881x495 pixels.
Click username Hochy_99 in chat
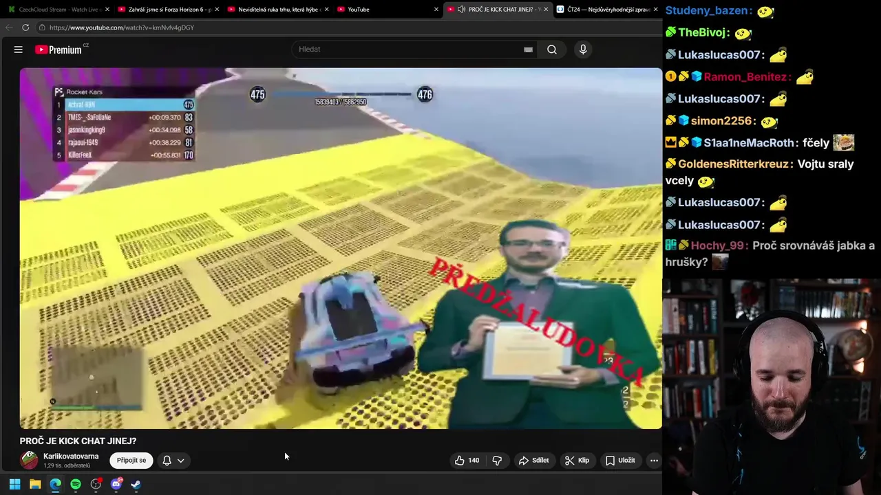point(719,245)
